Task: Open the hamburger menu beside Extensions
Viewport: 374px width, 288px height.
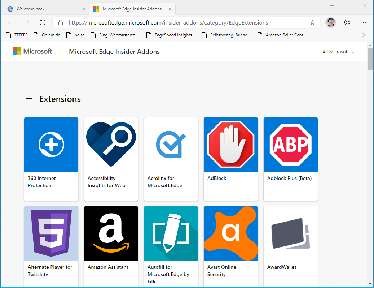Action: 29,99
